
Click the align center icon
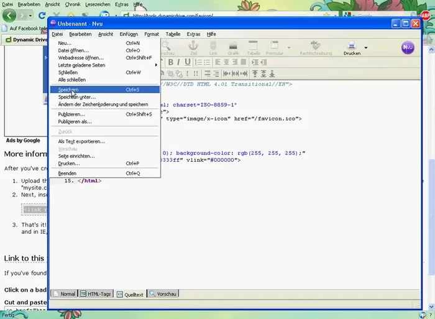[226, 62]
